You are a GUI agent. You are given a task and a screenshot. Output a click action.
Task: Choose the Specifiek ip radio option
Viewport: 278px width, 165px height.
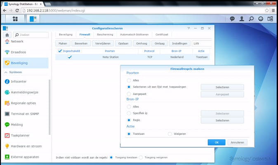tap(129, 113)
